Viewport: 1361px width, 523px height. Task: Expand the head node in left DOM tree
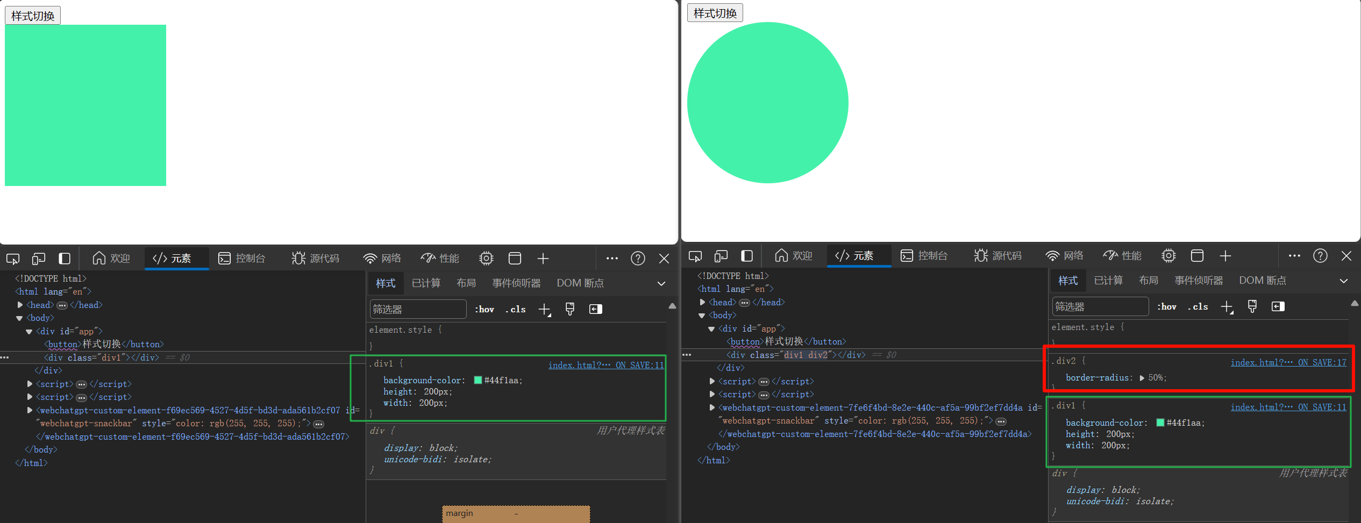(20, 305)
